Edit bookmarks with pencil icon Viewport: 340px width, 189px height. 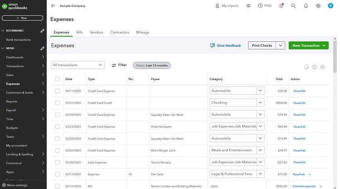[x=42, y=30]
